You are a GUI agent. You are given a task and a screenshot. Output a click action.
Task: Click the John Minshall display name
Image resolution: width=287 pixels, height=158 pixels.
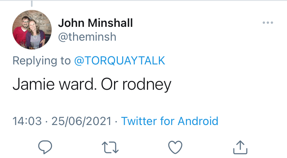(95, 23)
